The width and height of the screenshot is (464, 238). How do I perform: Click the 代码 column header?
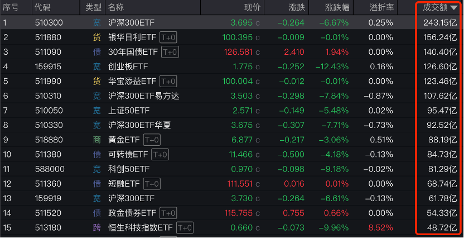[x=42, y=8]
